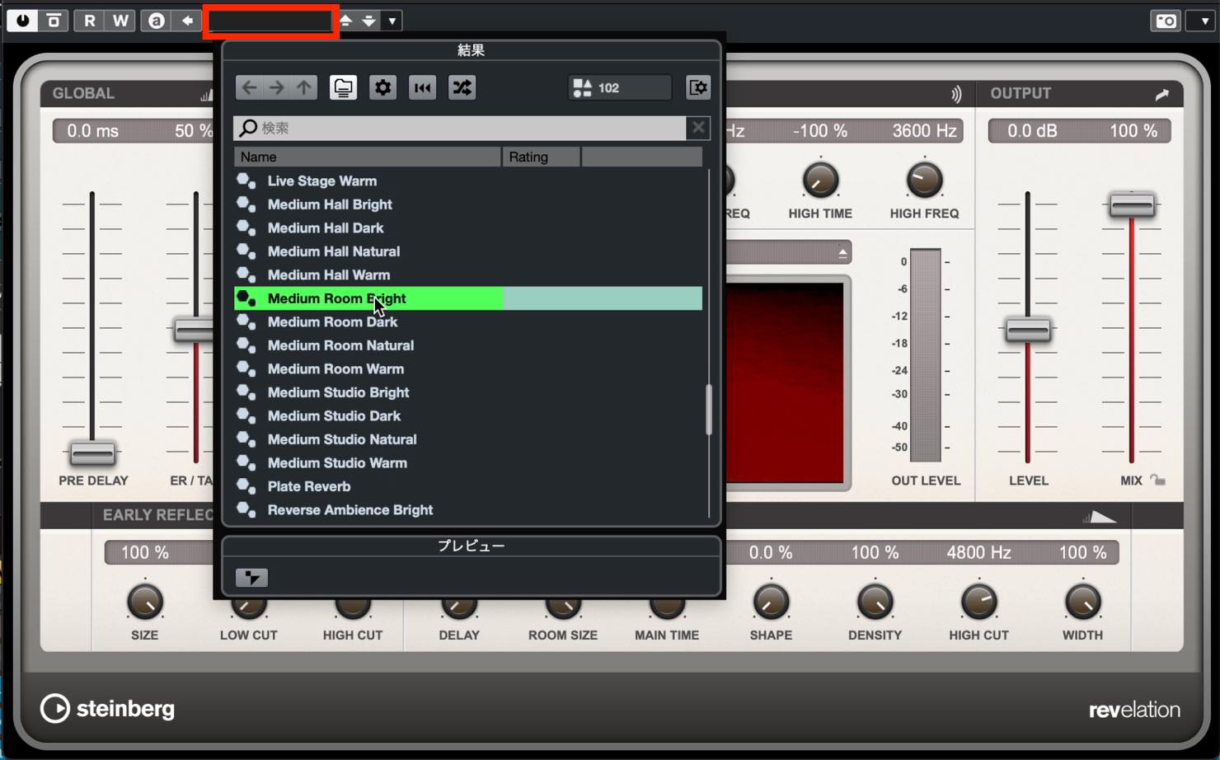Click the MIX slider handle
Viewport: 1220px width, 760px height.
pos(1132,204)
